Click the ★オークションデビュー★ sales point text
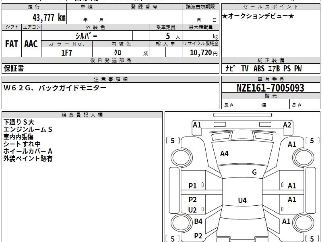 click(x=258, y=16)
